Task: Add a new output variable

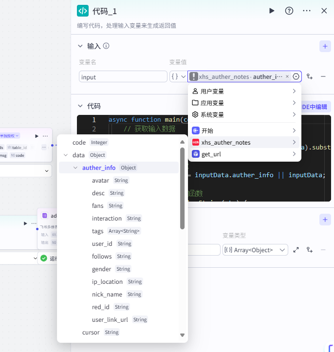Action: tap(325, 220)
